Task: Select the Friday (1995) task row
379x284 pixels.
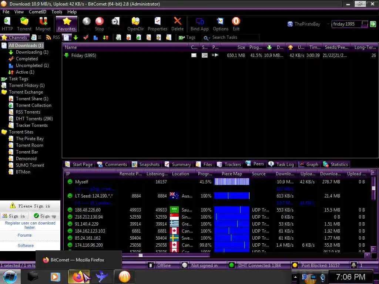Action: [220, 55]
